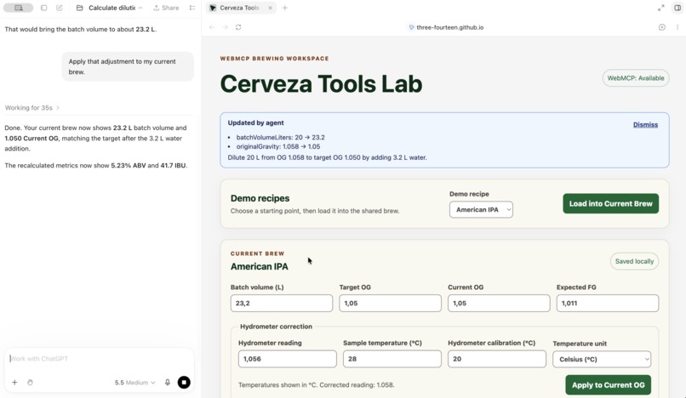Close the Cerveza Tools tab

point(270,8)
